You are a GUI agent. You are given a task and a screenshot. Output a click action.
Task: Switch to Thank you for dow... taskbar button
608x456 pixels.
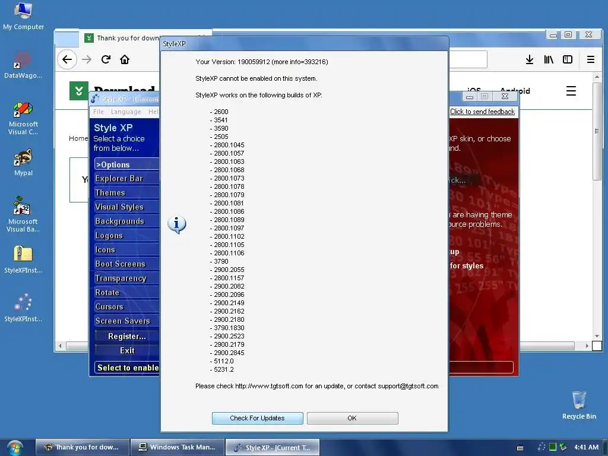point(82,447)
